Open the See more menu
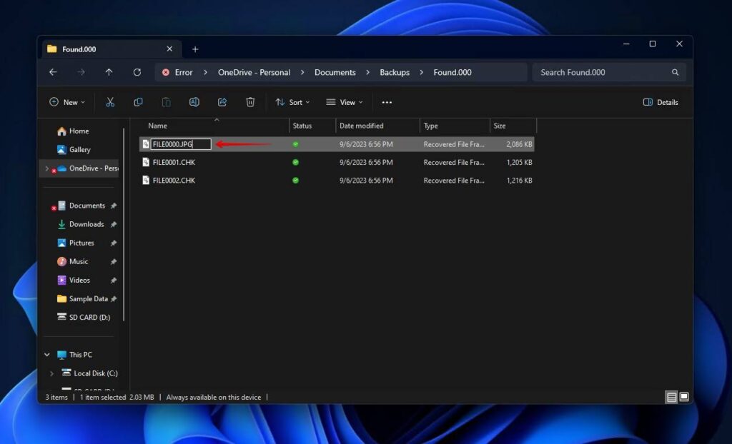The width and height of the screenshot is (732, 444). pos(387,102)
